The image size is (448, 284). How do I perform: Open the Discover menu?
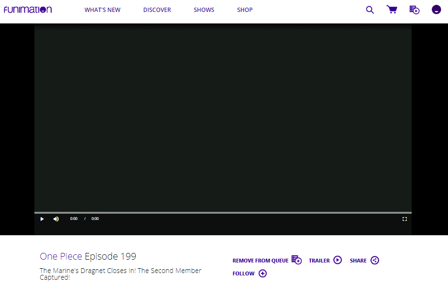pyautogui.click(x=157, y=10)
